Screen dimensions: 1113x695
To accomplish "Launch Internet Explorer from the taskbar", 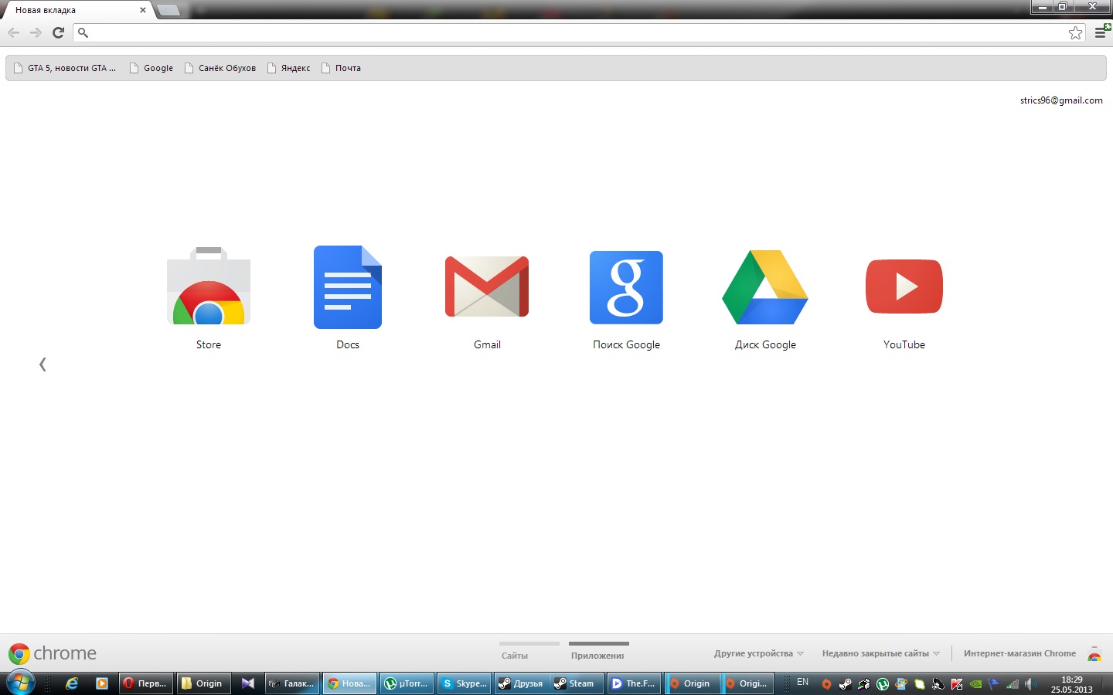I will point(72,683).
